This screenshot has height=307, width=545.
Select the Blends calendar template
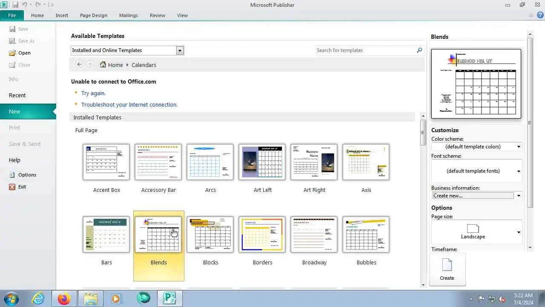(x=158, y=246)
